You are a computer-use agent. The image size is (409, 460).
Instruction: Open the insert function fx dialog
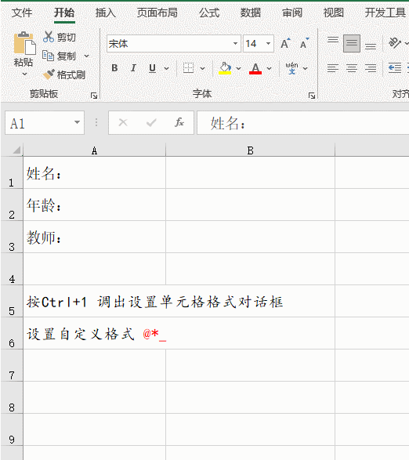tap(179, 122)
